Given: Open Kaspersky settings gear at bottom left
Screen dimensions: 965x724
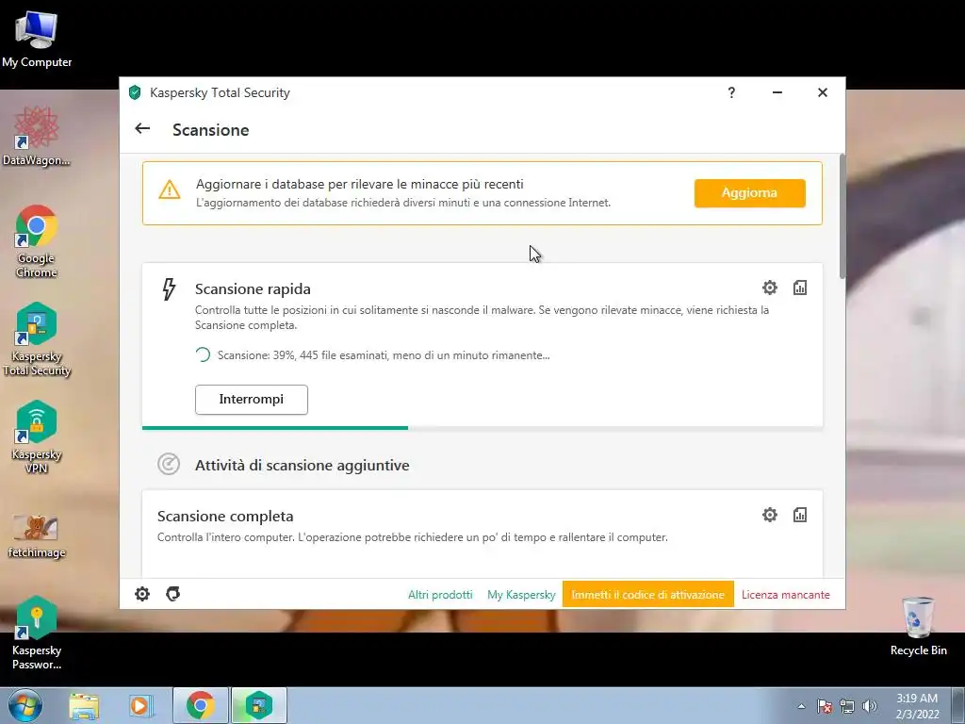Looking at the screenshot, I should (x=142, y=594).
